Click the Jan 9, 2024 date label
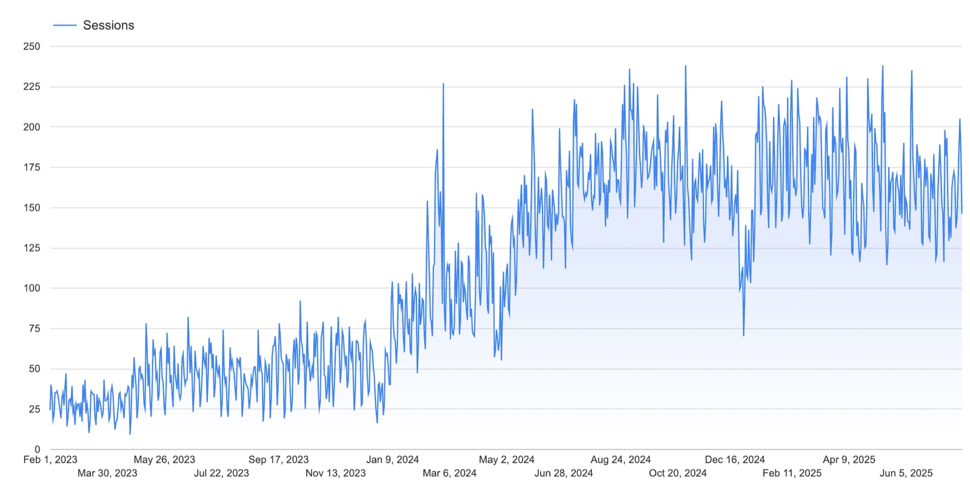 392,459
